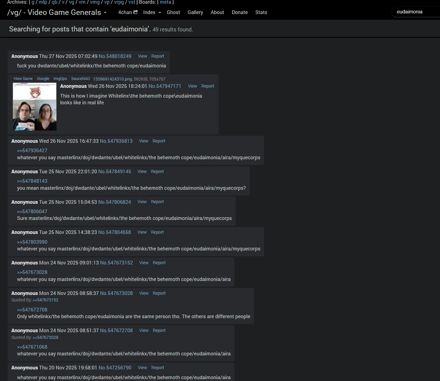Open the Stats page
440x381 pixels.
(261, 13)
